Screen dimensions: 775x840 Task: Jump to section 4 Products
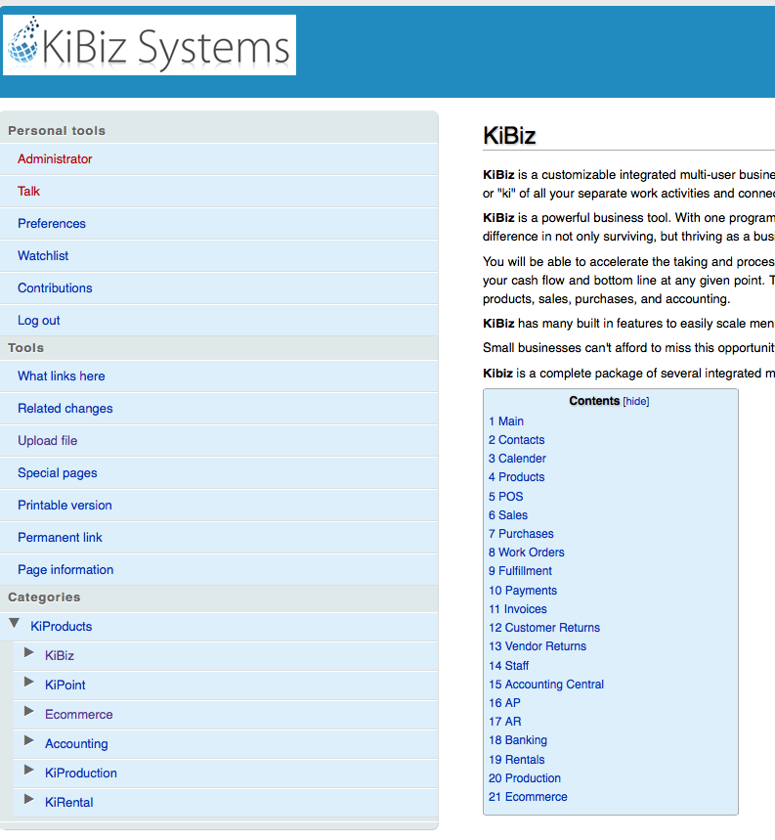(x=516, y=477)
